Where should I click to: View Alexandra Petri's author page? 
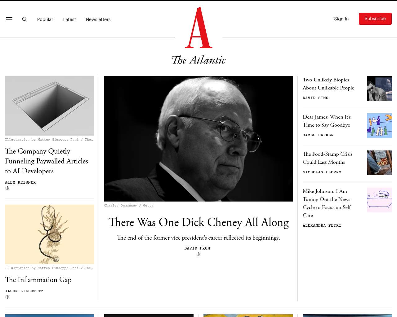pos(322,225)
